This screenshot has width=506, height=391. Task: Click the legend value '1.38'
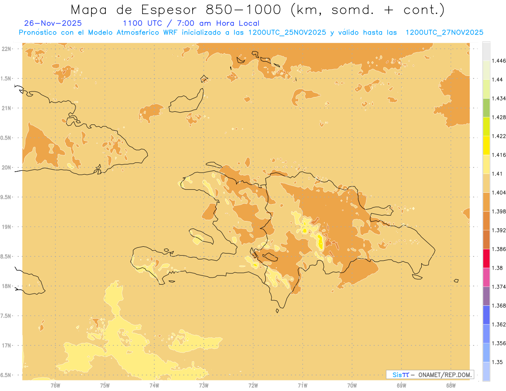[498, 268]
